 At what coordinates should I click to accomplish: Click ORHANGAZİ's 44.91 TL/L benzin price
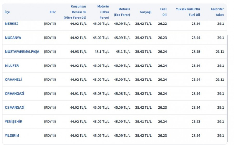78,94
